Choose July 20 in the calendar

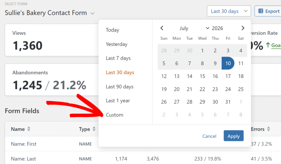pyautogui.click(x=177, y=89)
